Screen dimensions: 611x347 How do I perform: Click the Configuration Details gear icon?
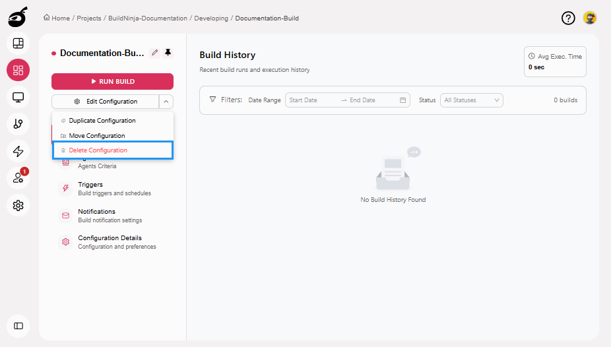(x=65, y=242)
